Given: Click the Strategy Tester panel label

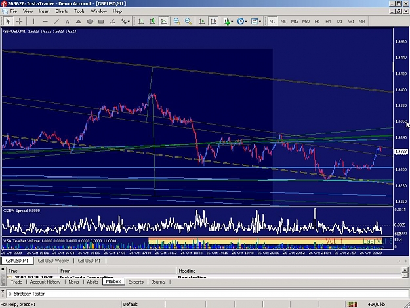Looking at the screenshot, I should tap(29, 294).
